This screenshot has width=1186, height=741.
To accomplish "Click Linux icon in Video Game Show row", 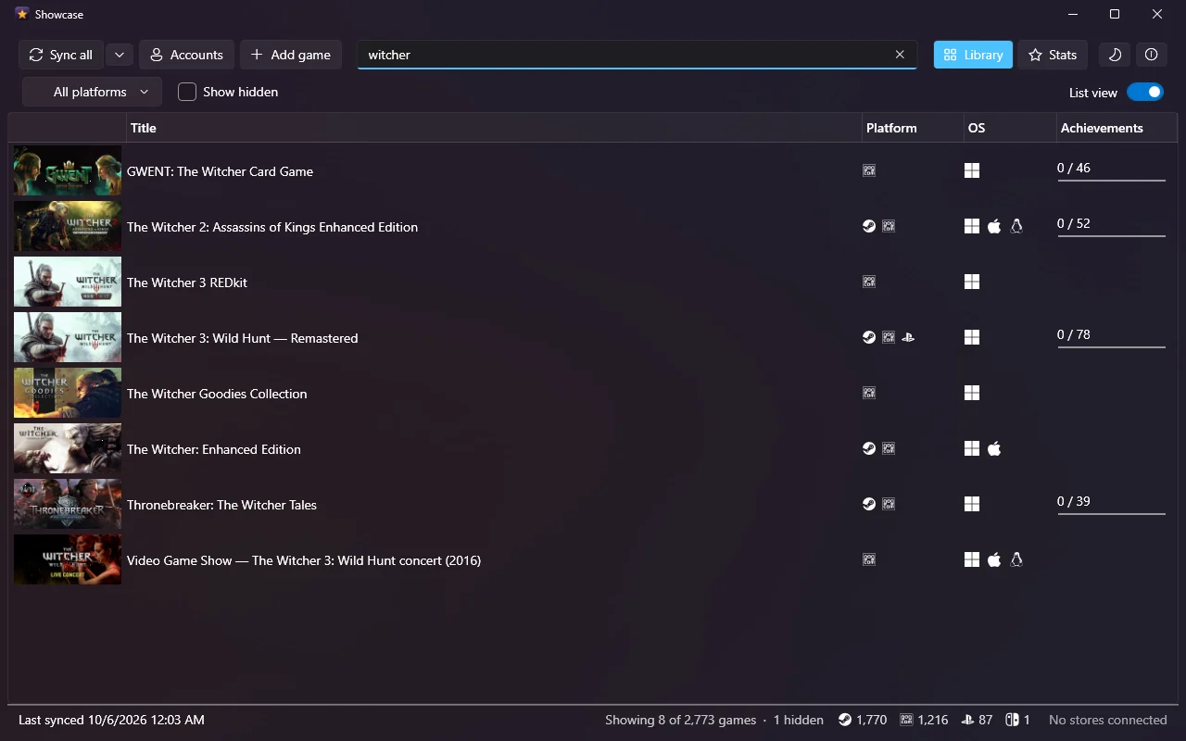I will coord(1016,559).
